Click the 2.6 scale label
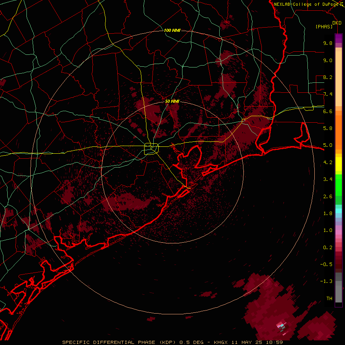345x345 pixels. 328,196
